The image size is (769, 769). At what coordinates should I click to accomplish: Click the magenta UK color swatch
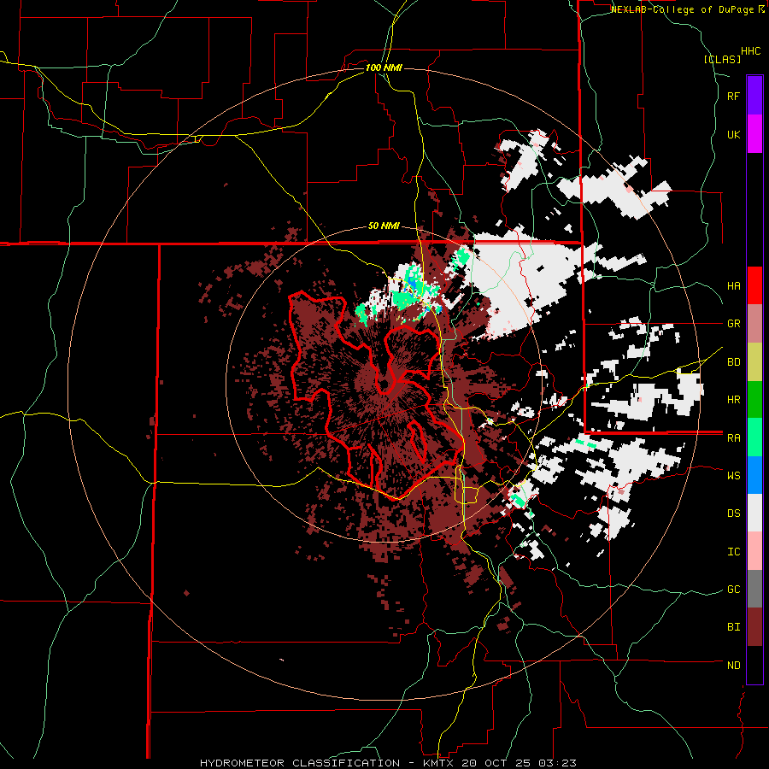point(754,134)
